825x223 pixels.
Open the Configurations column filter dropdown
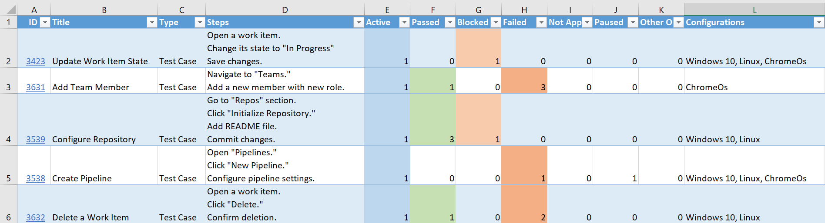click(819, 23)
